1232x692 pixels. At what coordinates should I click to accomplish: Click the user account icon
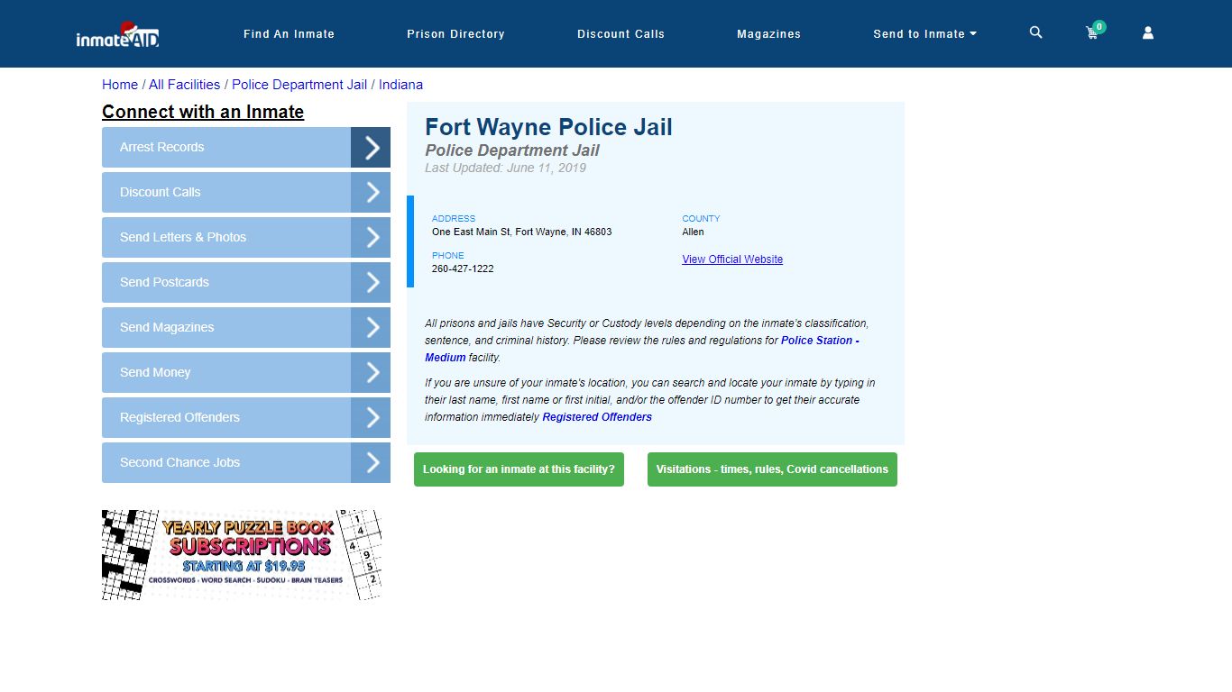pyautogui.click(x=1147, y=33)
